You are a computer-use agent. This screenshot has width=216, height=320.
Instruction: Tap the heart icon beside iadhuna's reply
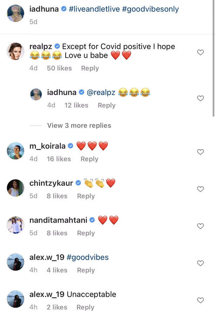coord(201,98)
